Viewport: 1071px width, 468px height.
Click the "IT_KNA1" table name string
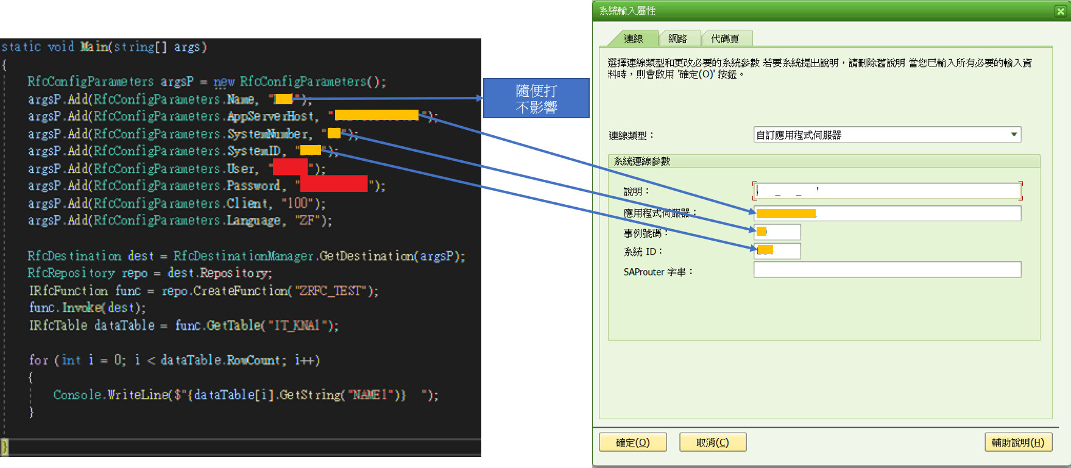click(x=299, y=325)
